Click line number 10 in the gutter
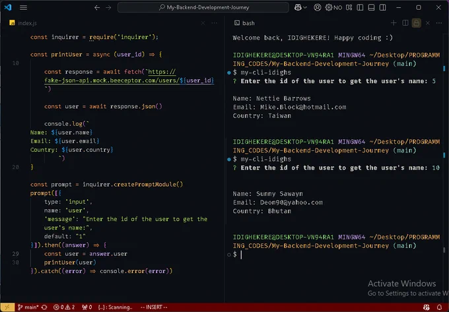The width and height of the screenshot is (449, 312). [16, 63]
